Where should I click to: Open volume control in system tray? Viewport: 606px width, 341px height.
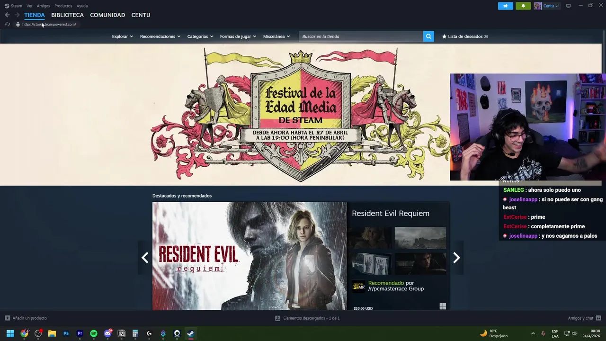[574, 333]
